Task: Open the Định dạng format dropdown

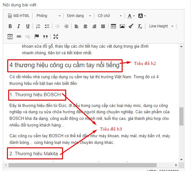Action: (79, 16)
